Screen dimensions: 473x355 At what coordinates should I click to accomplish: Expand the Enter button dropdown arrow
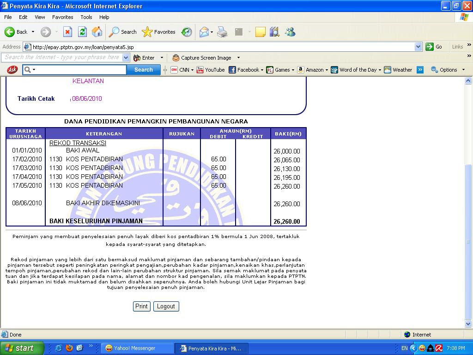pyautogui.click(x=162, y=58)
